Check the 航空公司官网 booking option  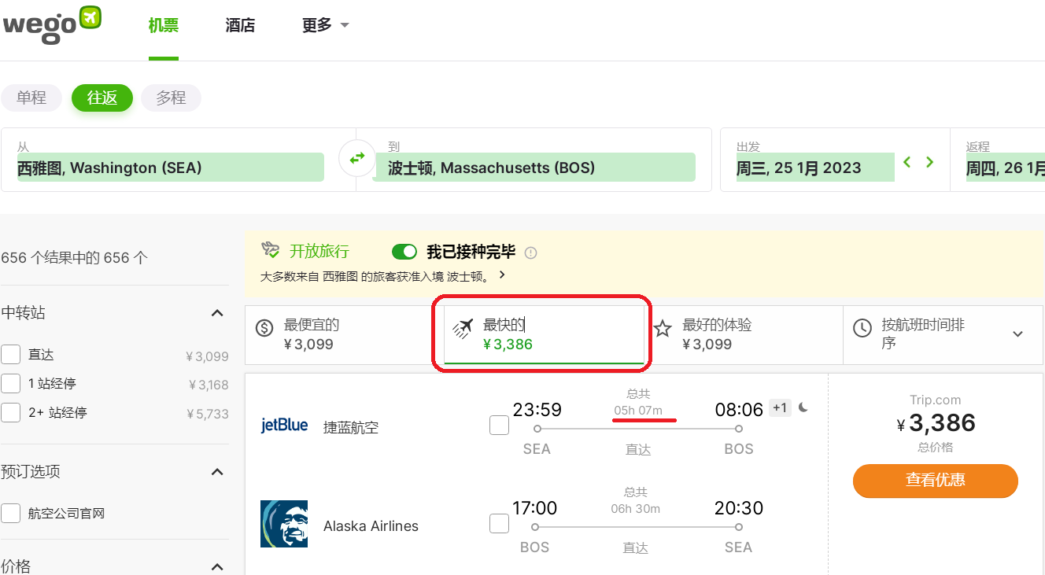tap(11, 514)
